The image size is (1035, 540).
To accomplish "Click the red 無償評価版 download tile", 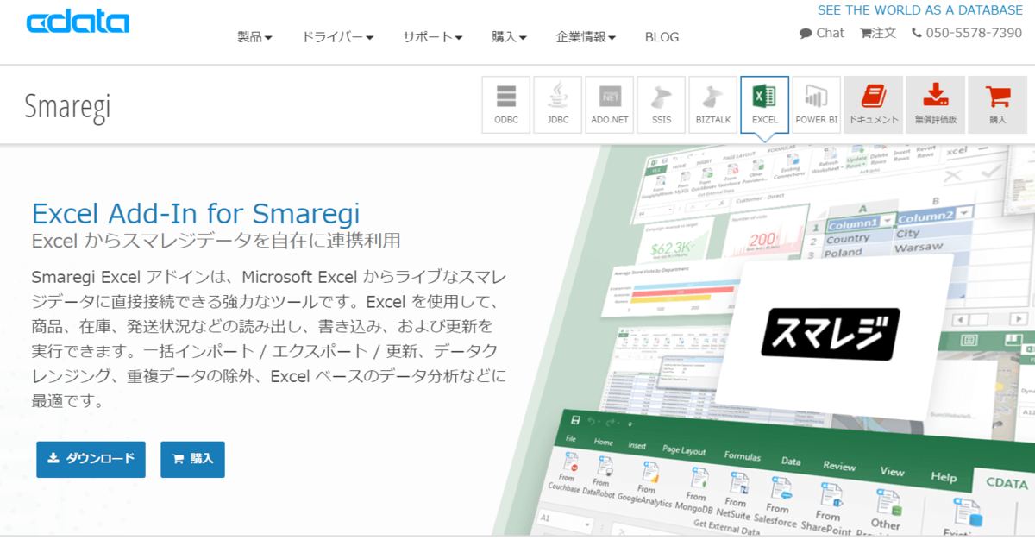I will [x=936, y=105].
